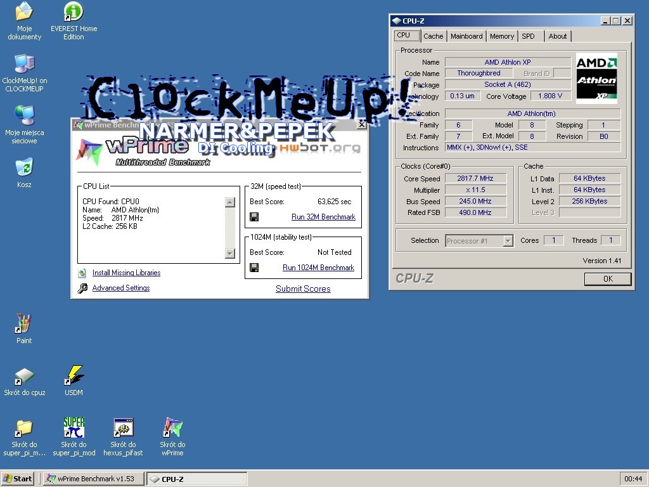Click CPU List scrollbar down arrow
Screen dimensions: 649x487
click(230, 254)
